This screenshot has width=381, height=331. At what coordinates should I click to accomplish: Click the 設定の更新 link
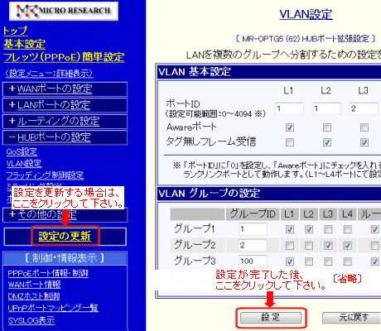click(65, 236)
